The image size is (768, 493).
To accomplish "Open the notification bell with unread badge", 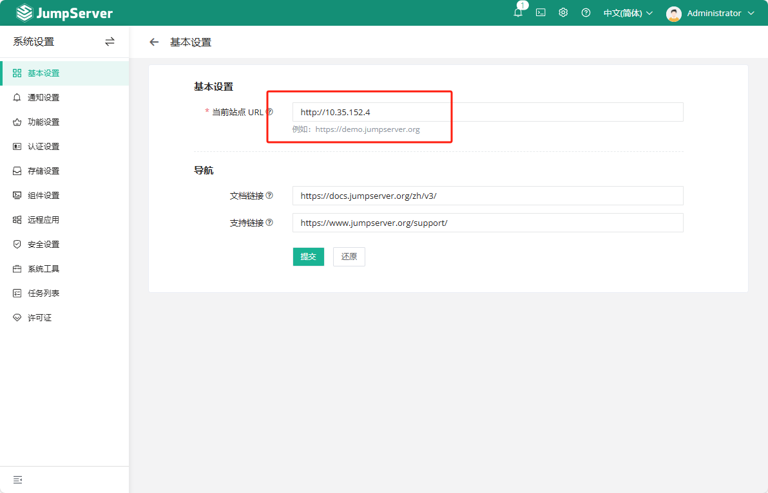I will [x=518, y=13].
